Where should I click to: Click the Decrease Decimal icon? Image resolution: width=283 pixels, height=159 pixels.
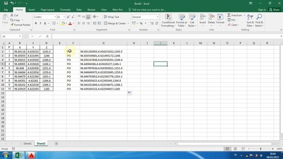pyautogui.click(x=157, y=23)
